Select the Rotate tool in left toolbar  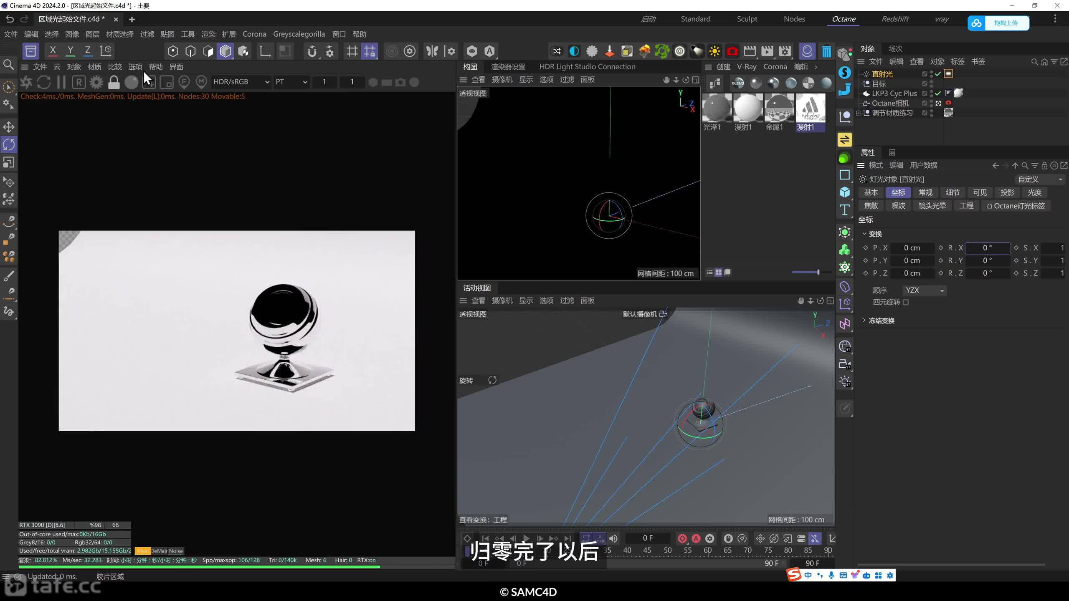click(9, 144)
